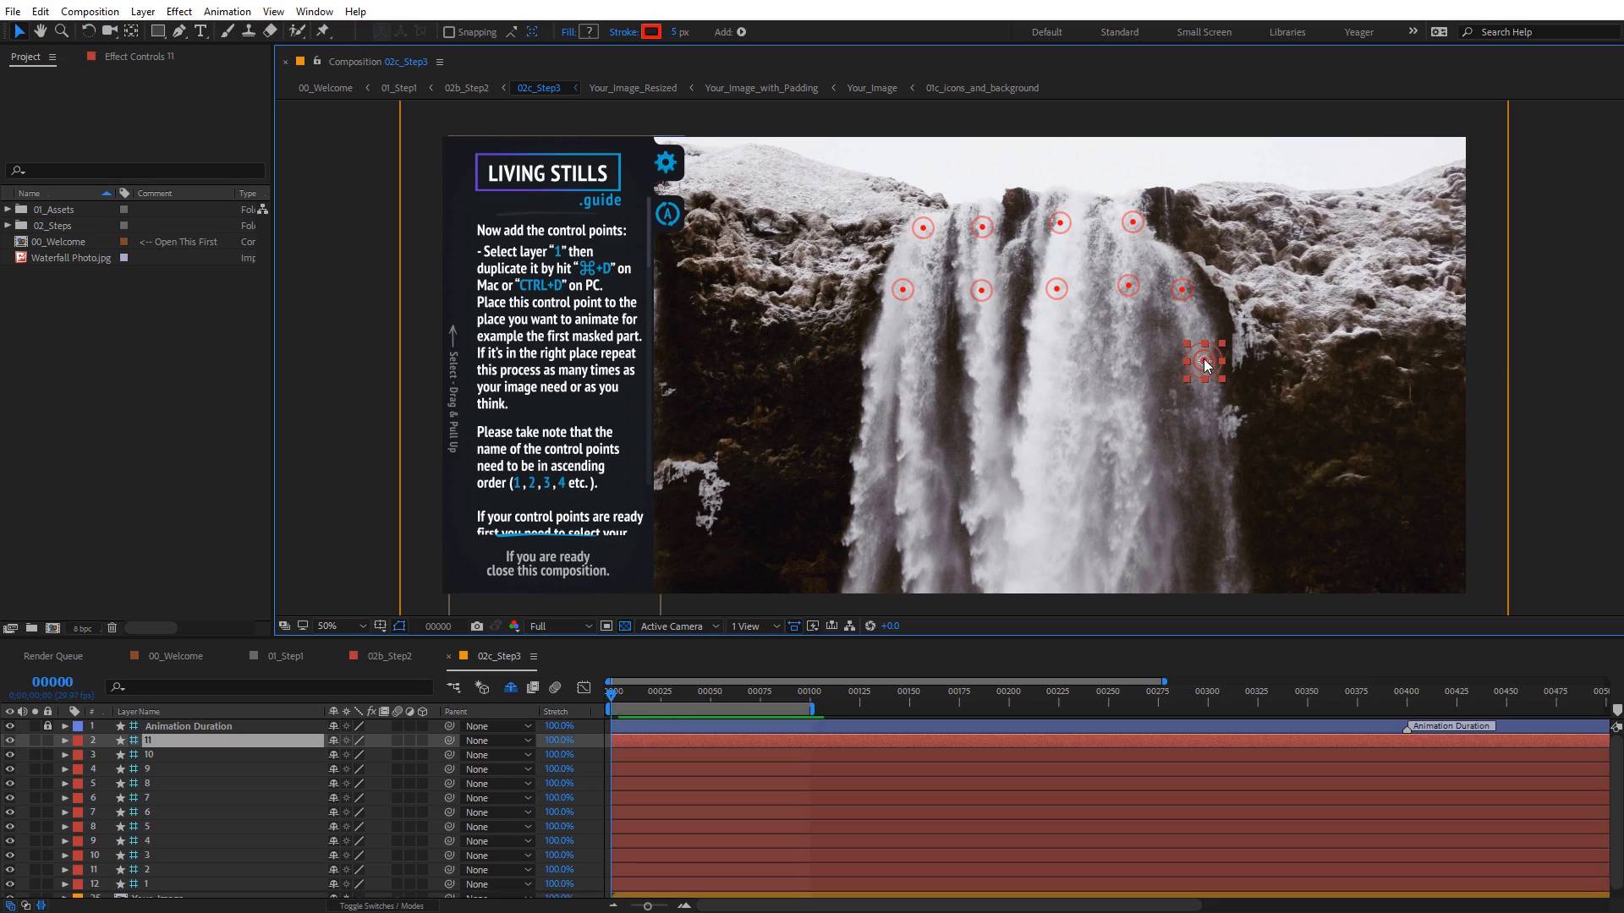Screen dimensions: 1624x913
Task: Select the Clone Stamp tool
Action: 248,31
